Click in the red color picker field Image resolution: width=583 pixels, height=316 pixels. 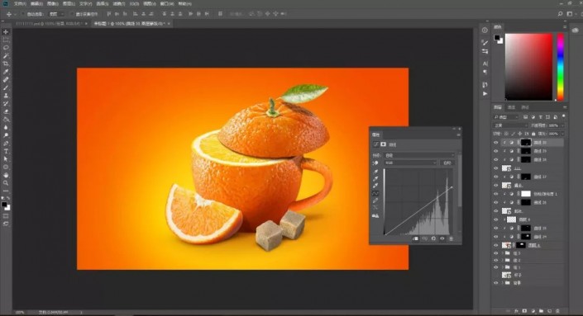[x=528, y=67]
